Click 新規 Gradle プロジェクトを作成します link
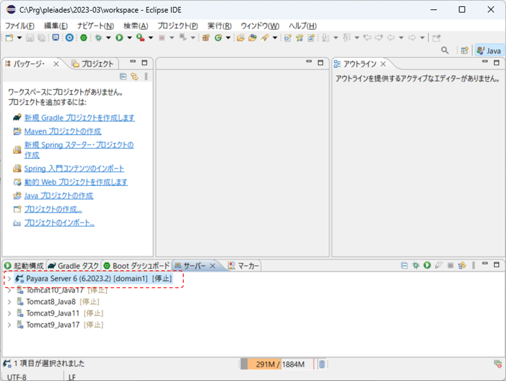Screen dimensions: 506x381 tap(79, 118)
